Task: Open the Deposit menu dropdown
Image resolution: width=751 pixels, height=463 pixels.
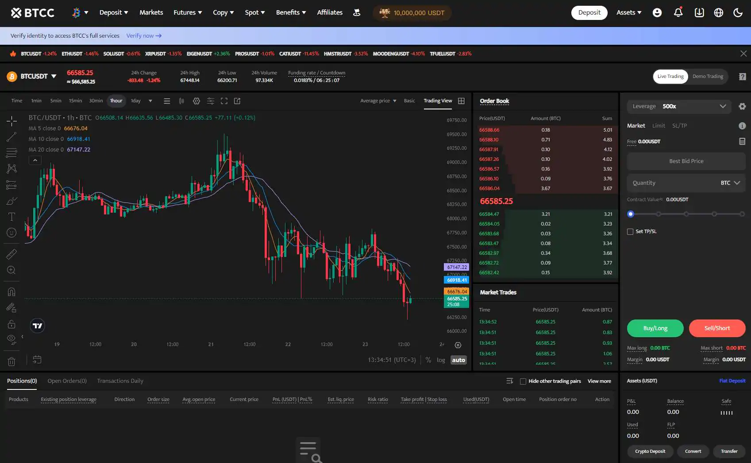Action: point(114,12)
